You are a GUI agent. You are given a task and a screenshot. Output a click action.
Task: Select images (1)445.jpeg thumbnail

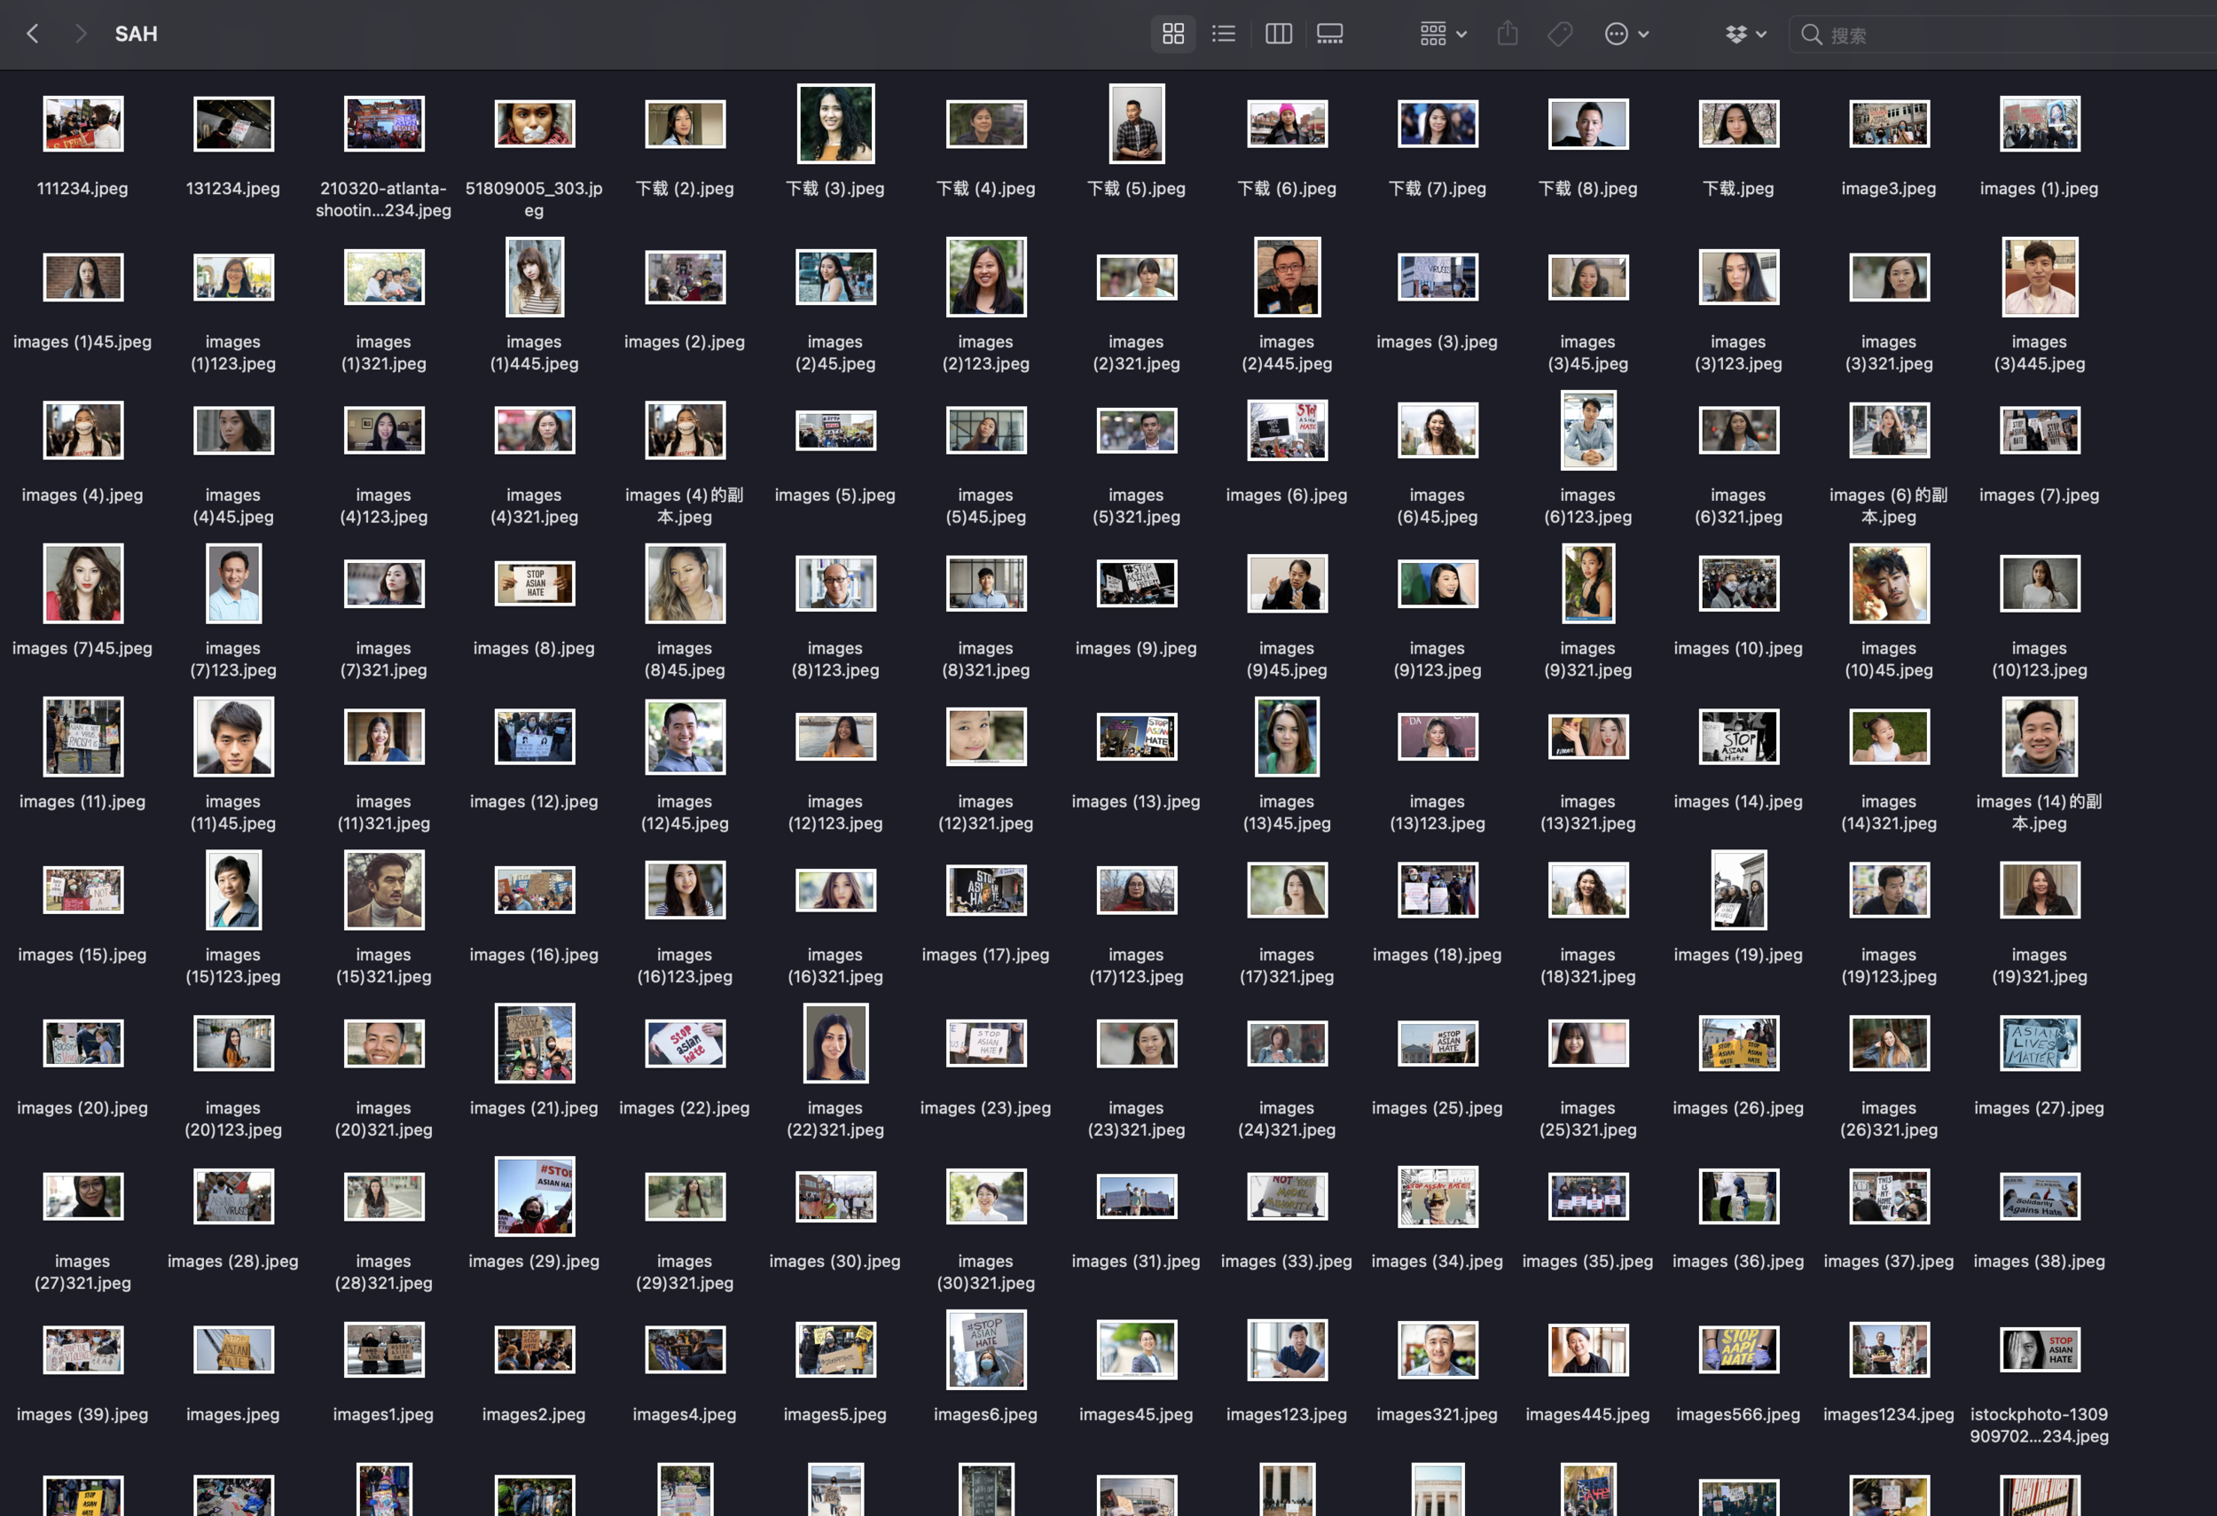pyautogui.click(x=534, y=277)
